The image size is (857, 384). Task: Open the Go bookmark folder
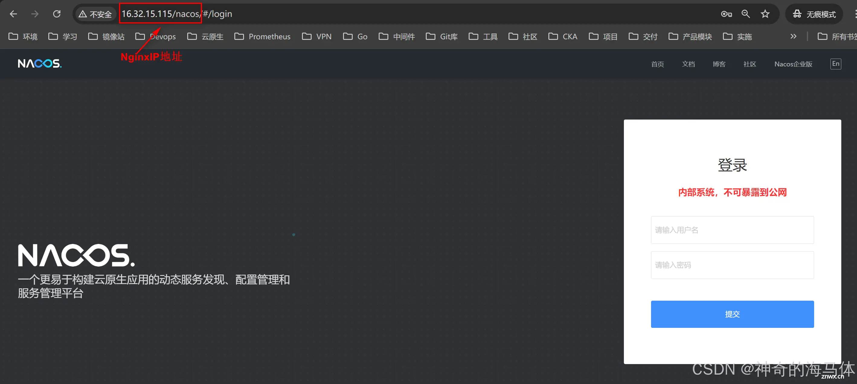[355, 36]
